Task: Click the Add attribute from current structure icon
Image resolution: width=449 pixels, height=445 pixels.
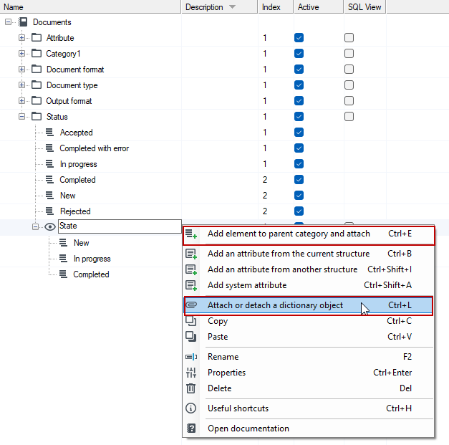Action: 191,254
